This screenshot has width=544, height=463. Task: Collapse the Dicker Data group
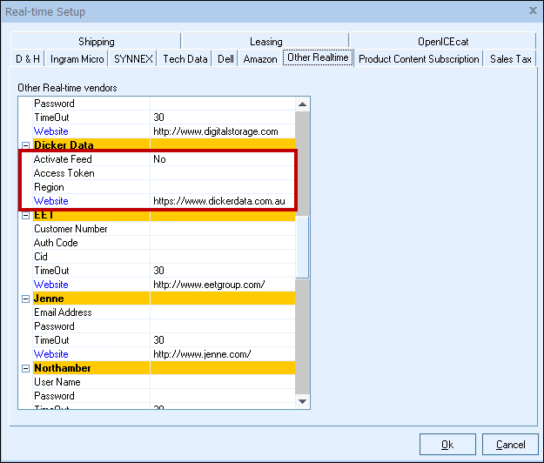click(x=25, y=145)
